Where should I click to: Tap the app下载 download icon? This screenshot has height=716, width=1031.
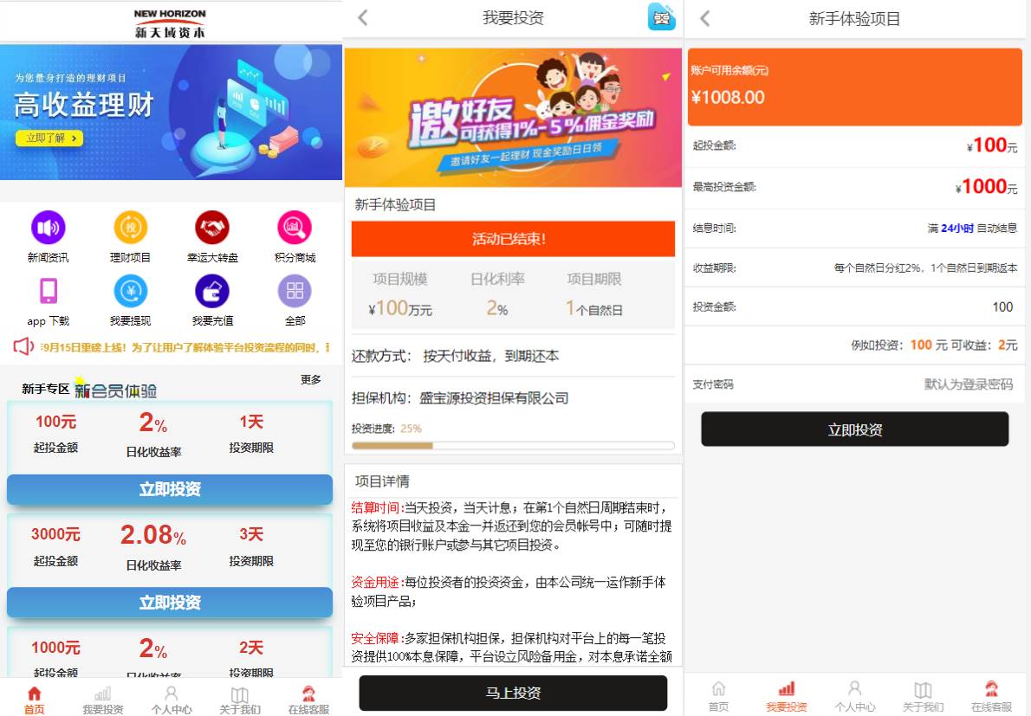tap(48, 297)
